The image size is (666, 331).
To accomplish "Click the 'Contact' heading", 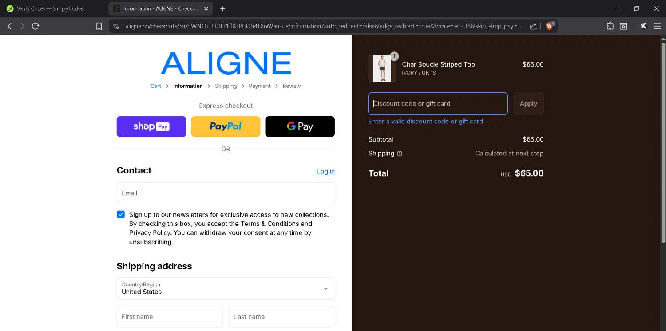I will click(134, 170).
